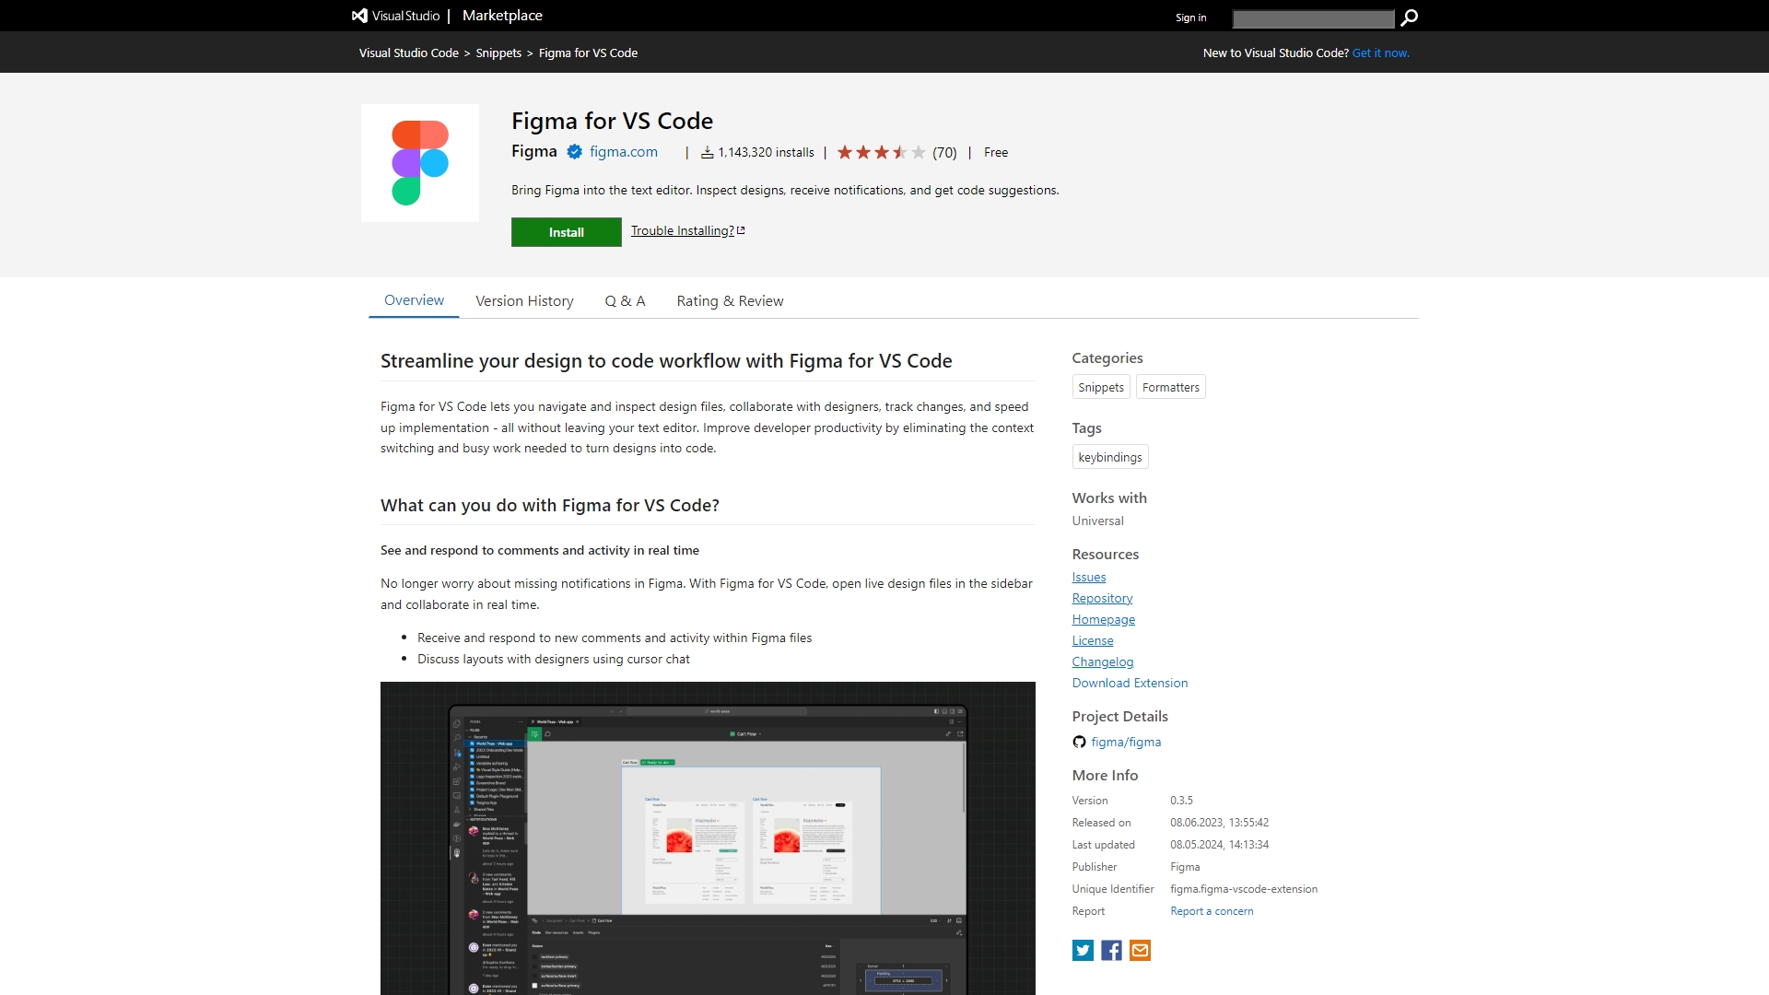Go to the Snippets breadcrumb
Viewport: 1769px width, 995px height.
pyautogui.click(x=498, y=53)
